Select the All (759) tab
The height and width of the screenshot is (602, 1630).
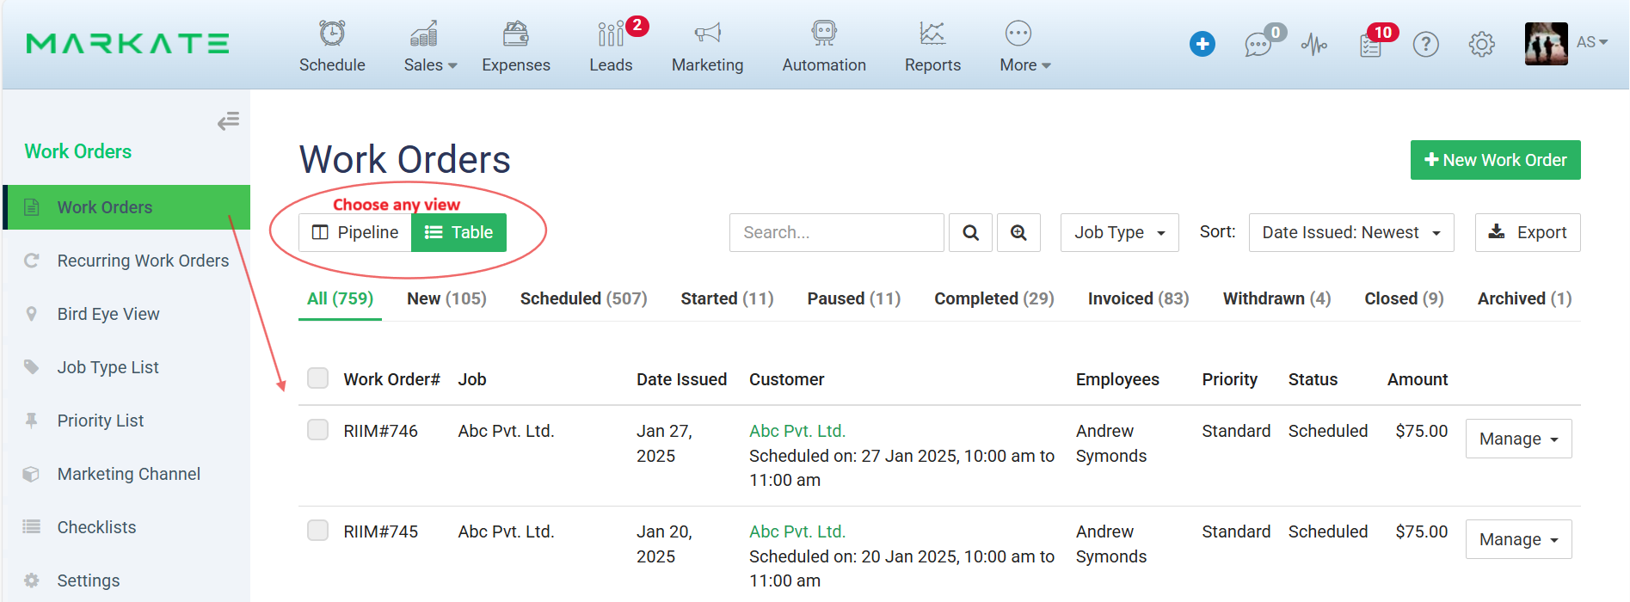(x=340, y=298)
